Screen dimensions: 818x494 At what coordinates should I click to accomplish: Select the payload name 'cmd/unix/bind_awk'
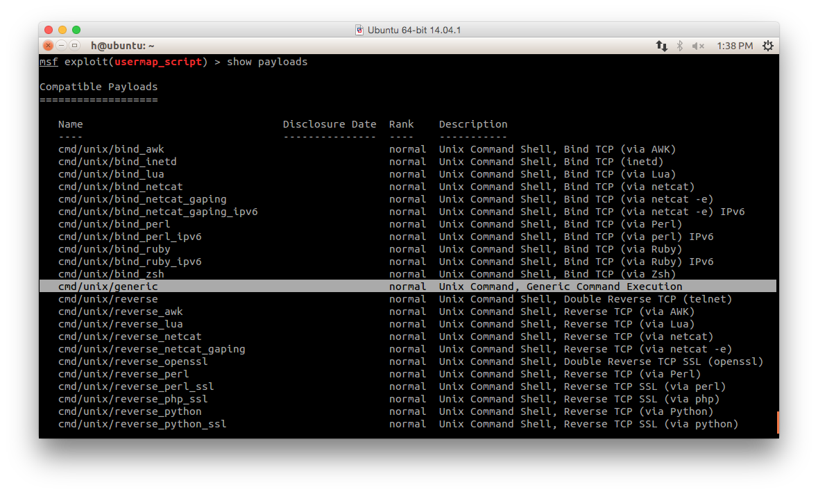click(111, 149)
